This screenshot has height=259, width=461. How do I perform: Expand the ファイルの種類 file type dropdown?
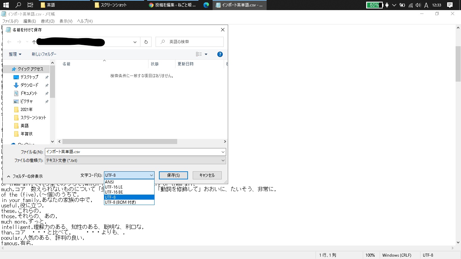pos(135,161)
